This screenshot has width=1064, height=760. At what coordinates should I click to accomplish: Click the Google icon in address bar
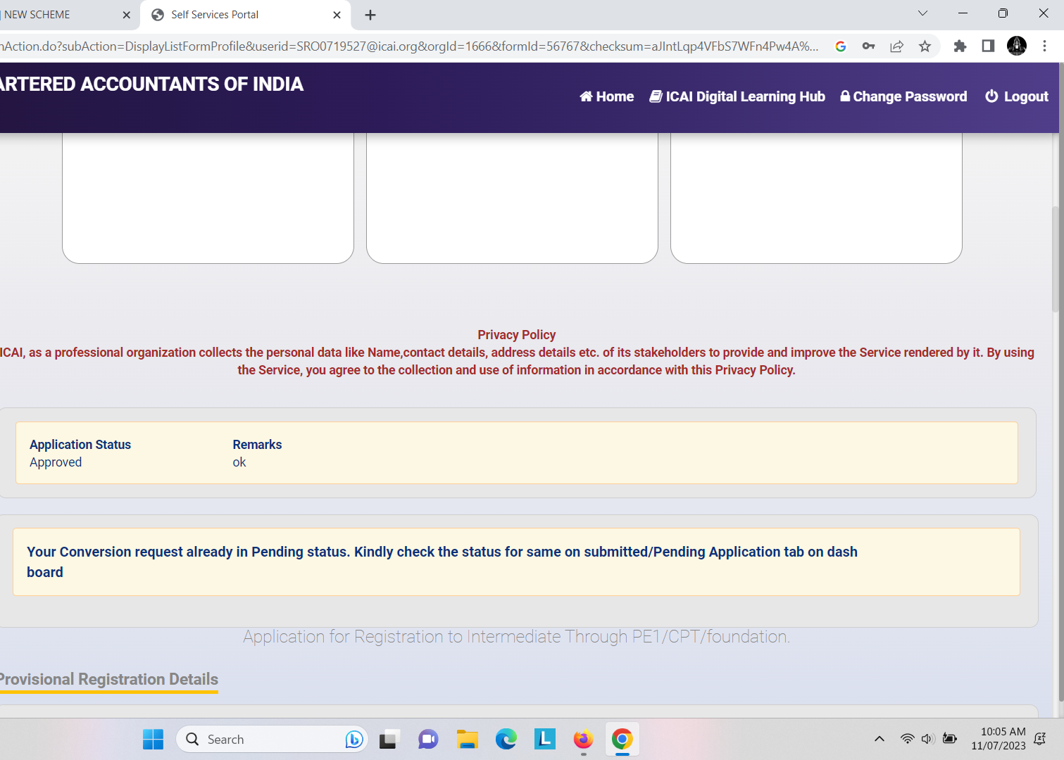coord(840,46)
